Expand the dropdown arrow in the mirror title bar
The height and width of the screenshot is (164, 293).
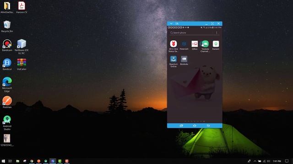[171, 24]
